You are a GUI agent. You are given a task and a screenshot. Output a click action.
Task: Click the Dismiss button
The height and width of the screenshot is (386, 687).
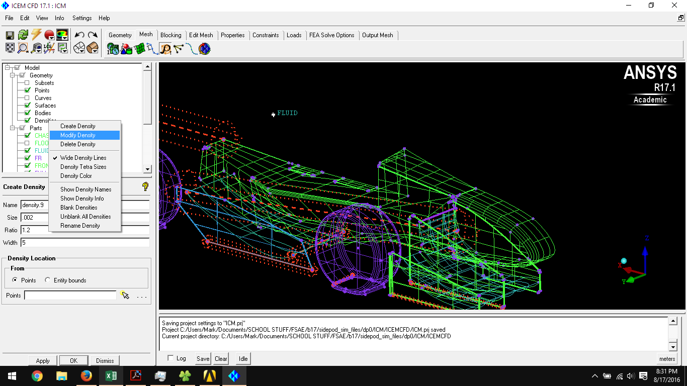tap(105, 360)
